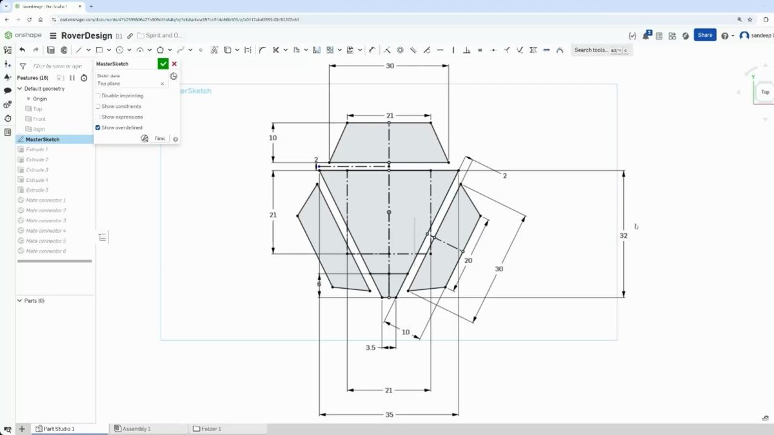The width and height of the screenshot is (774, 435).
Task: Click the Share button
Action: pyautogui.click(x=705, y=35)
